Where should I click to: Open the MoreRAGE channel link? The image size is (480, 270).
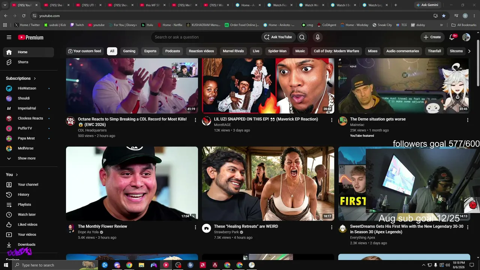point(222,125)
